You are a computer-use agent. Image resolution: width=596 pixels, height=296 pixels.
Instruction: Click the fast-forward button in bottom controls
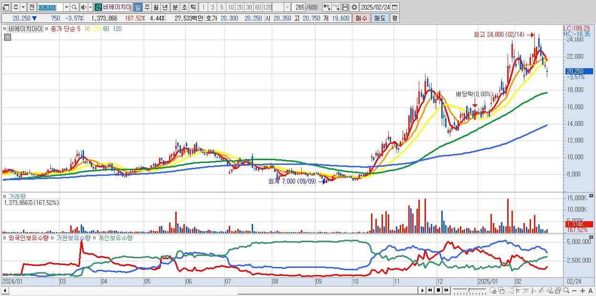point(446,290)
